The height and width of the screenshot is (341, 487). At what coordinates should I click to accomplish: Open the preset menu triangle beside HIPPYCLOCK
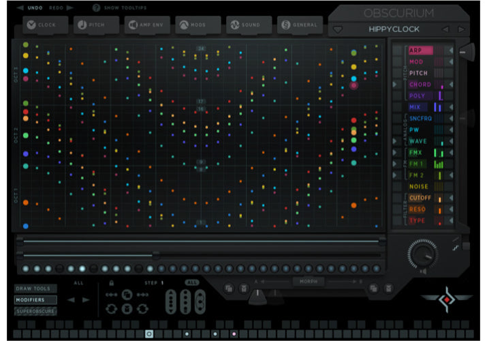pos(338,29)
